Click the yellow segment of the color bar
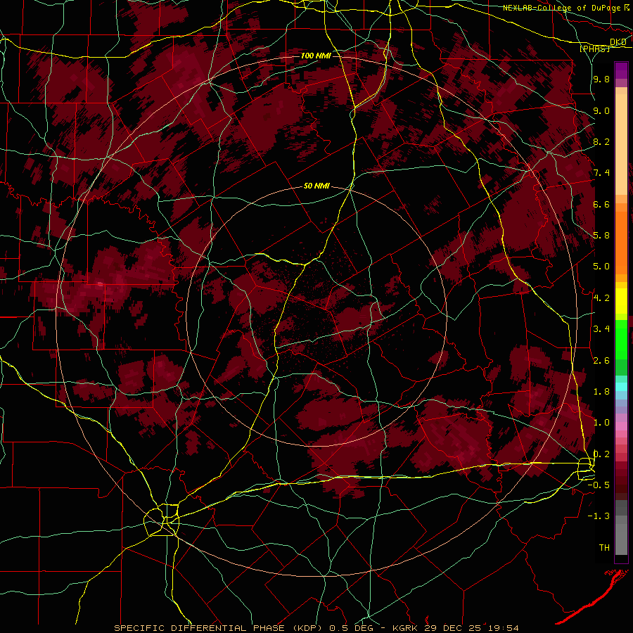The width and height of the screenshot is (633, 633). 621,301
